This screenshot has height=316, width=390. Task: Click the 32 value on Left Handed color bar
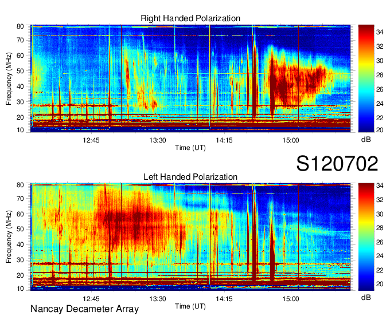pyautogui.click(x=380, y=200)
